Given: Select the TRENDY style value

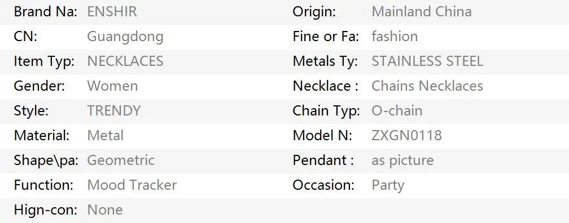Looking at the screenshot, I should point(114,110).
